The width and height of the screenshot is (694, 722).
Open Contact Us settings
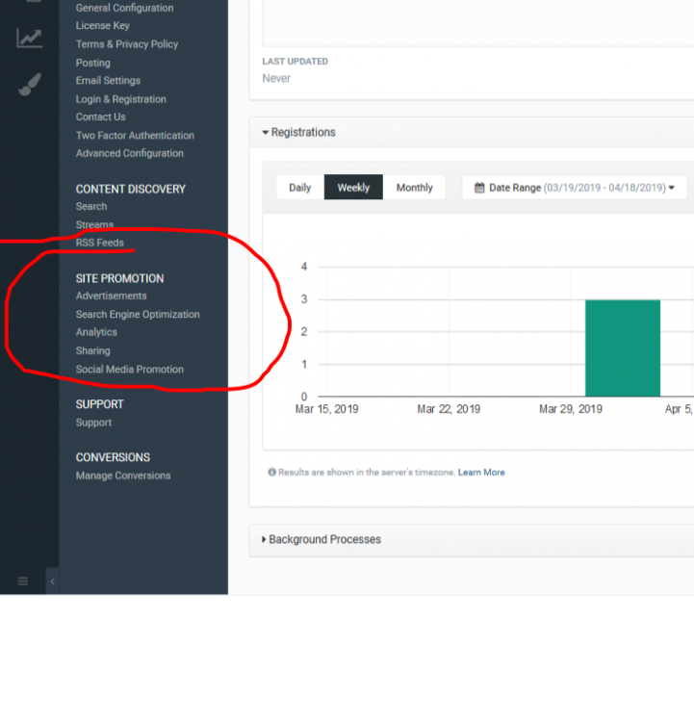101,116
